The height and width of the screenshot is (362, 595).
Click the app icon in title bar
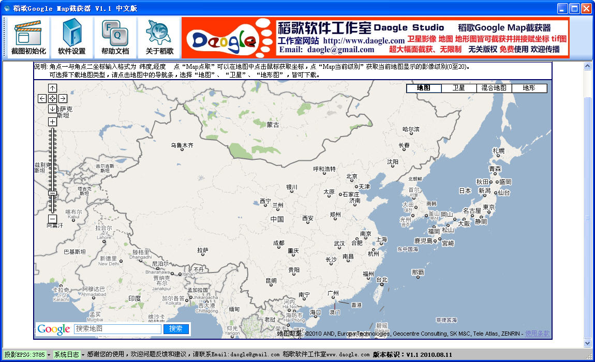tap(7, 8)
